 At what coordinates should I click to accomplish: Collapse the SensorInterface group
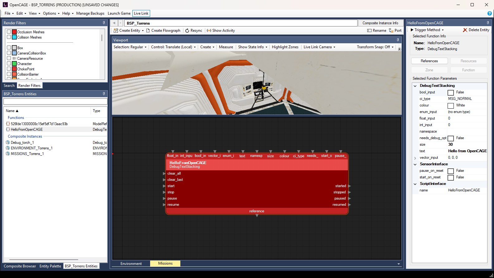click(415, 164)
